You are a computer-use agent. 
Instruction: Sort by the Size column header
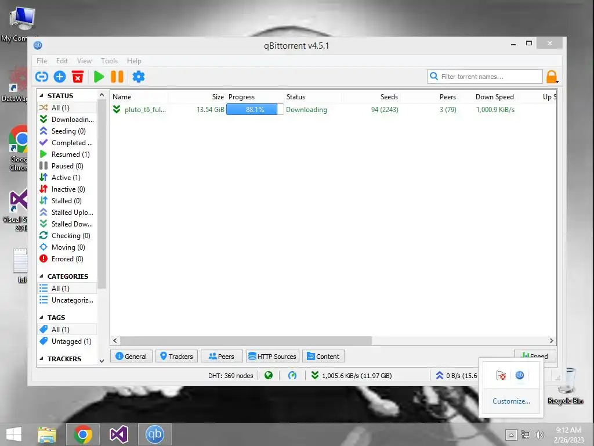click(x=197, y=97)
